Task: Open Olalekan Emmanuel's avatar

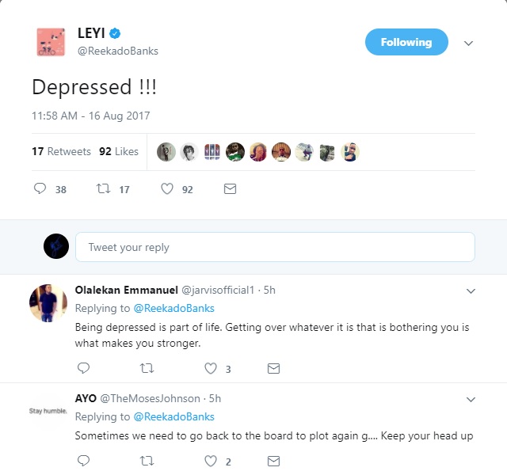Action: point(48,303)
